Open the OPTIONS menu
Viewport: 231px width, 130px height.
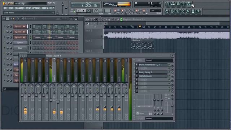[x=36, y=8]
